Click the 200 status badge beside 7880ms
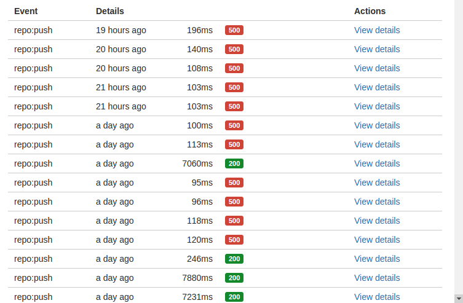 tap(234, 278)
